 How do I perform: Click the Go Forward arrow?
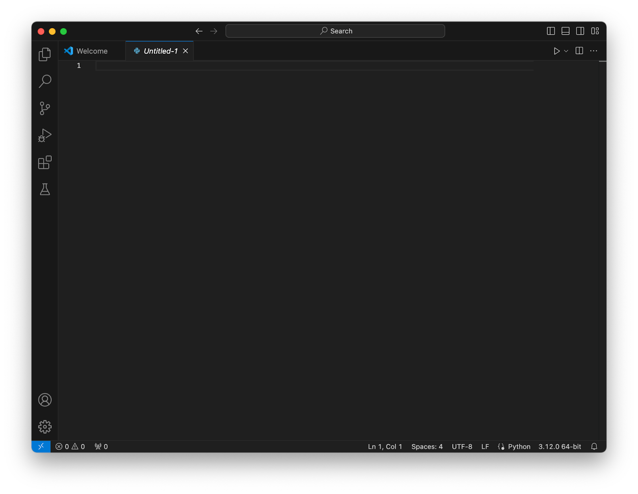click(x=214, y=31)
